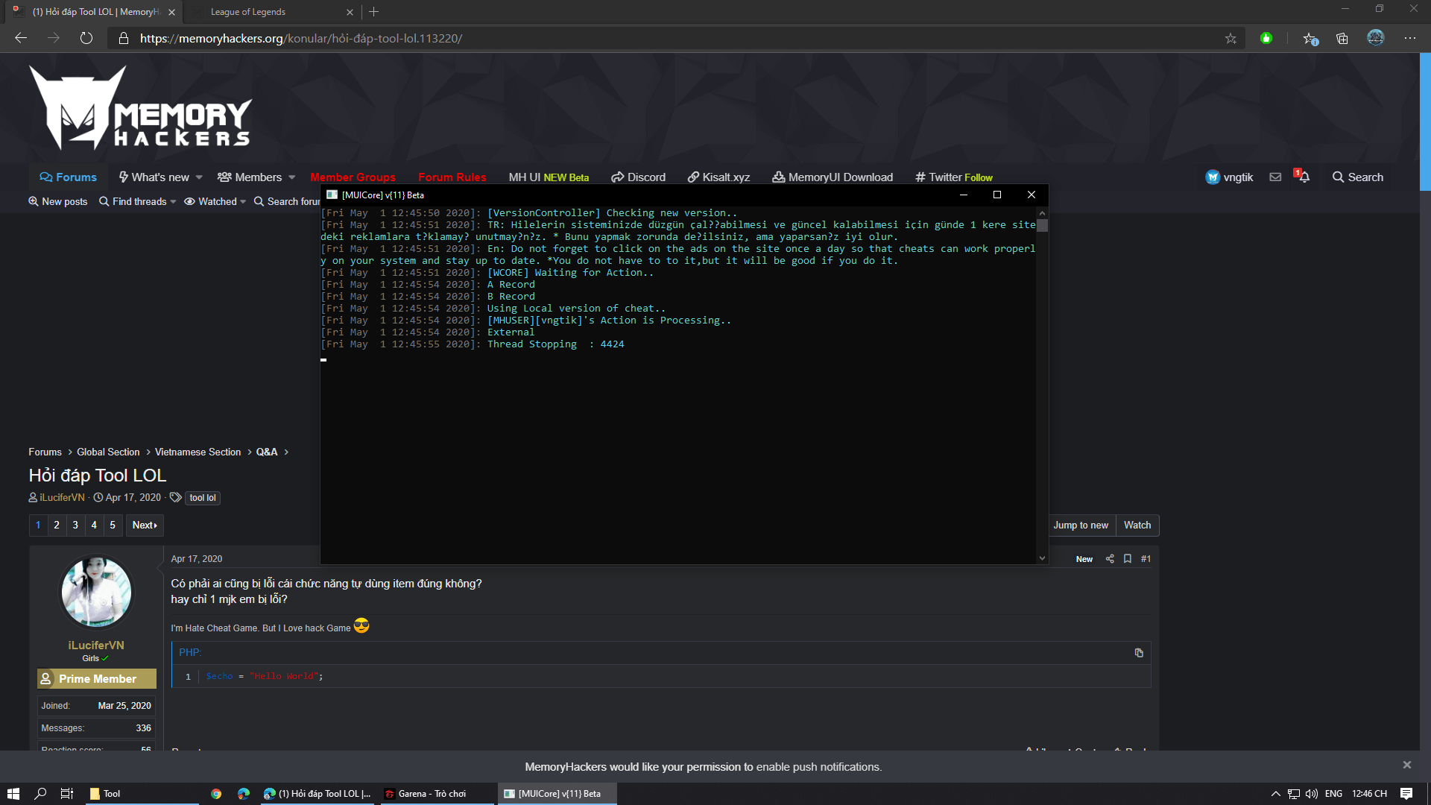Open Member Groups page
The height and width of the screenshot is (805, 1431).
point(353,177)
